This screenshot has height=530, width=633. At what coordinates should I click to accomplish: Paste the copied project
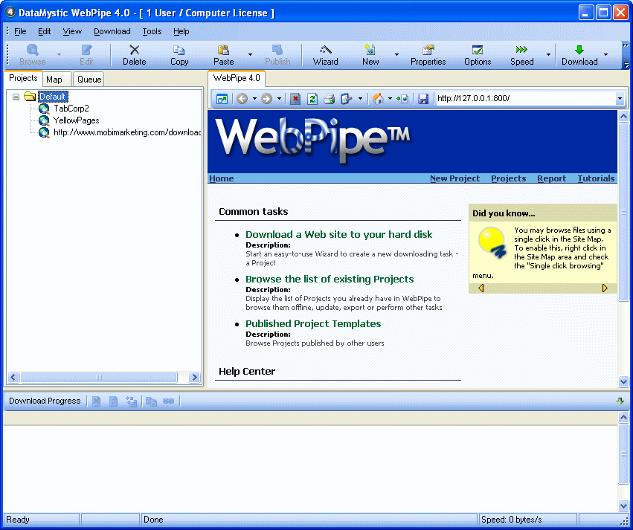[223, 54]
